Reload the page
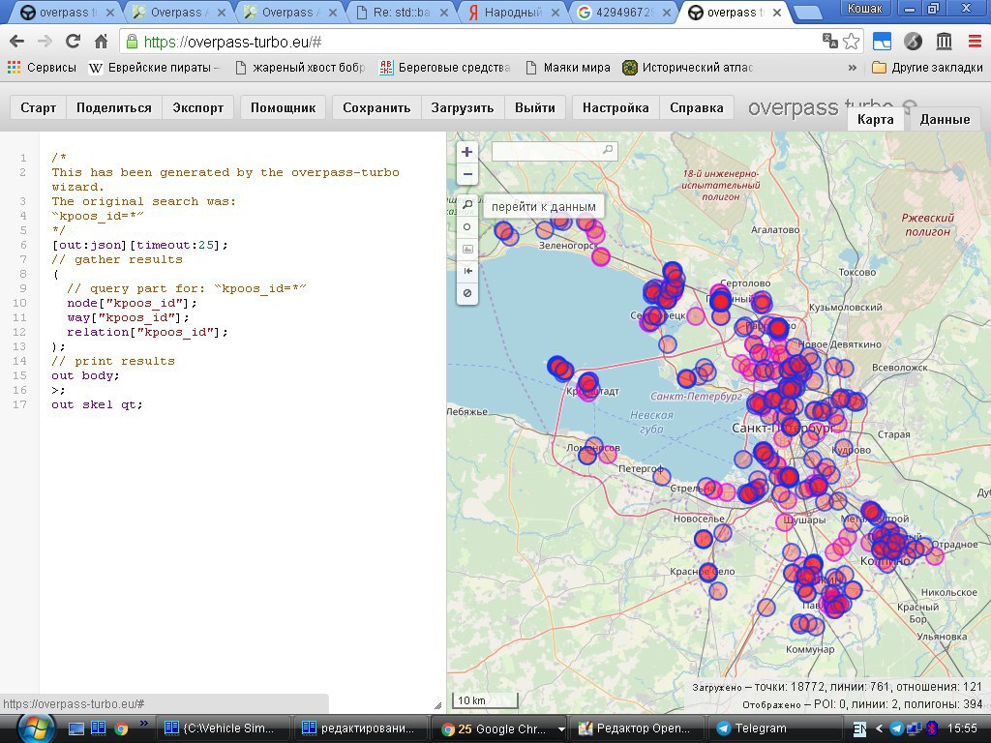 tap(73, 42)
